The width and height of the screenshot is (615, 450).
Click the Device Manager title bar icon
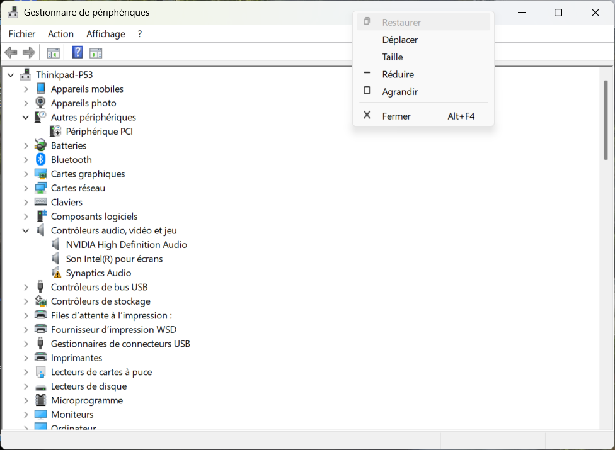click(13, 12)
